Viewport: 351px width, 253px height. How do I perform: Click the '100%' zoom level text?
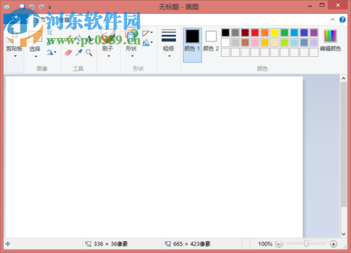(x=265, y=244)
